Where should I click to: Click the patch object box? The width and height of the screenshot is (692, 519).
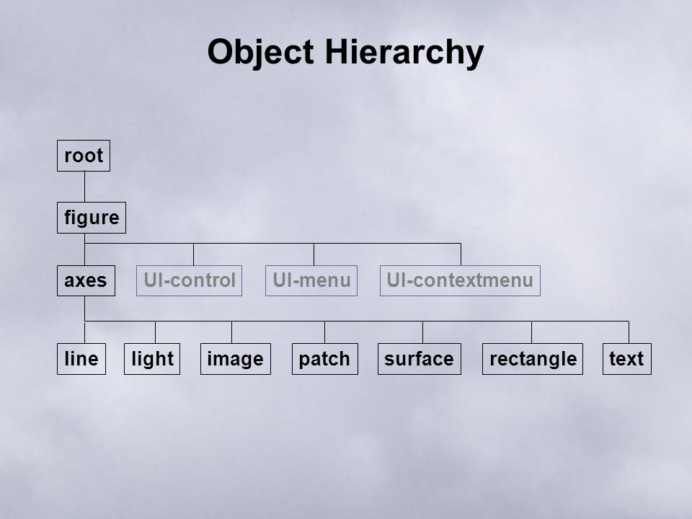[325, 359]
